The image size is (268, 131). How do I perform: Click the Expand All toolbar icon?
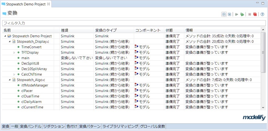229,14
